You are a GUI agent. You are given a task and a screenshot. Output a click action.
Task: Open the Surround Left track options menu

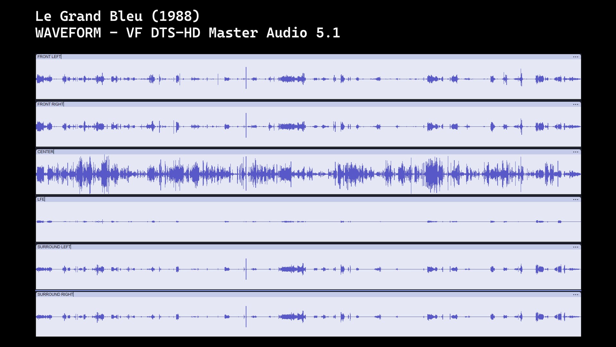tap(576, 247)
